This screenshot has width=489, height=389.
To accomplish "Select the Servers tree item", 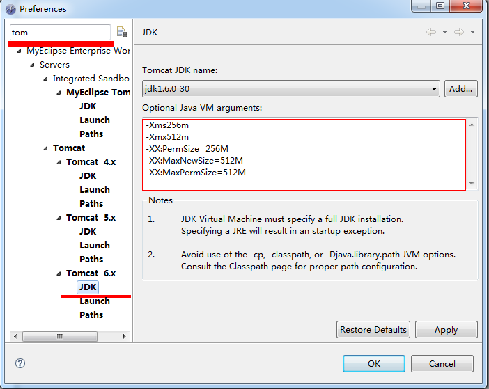I will (x=54, y=65).
